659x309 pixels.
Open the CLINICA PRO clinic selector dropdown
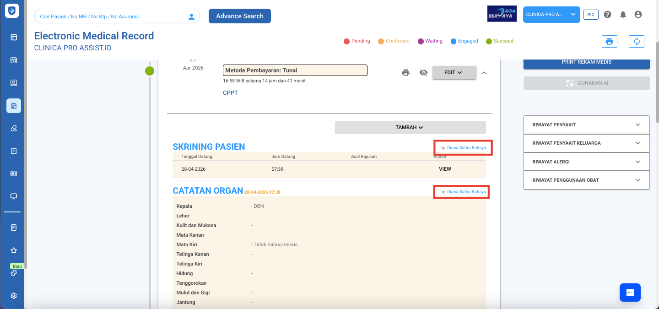tap(551, 15)
